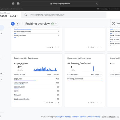Click the au.search.yahoo.com source row
The height and width of the screenshot is (120, 120).
(x=37, y=31)
